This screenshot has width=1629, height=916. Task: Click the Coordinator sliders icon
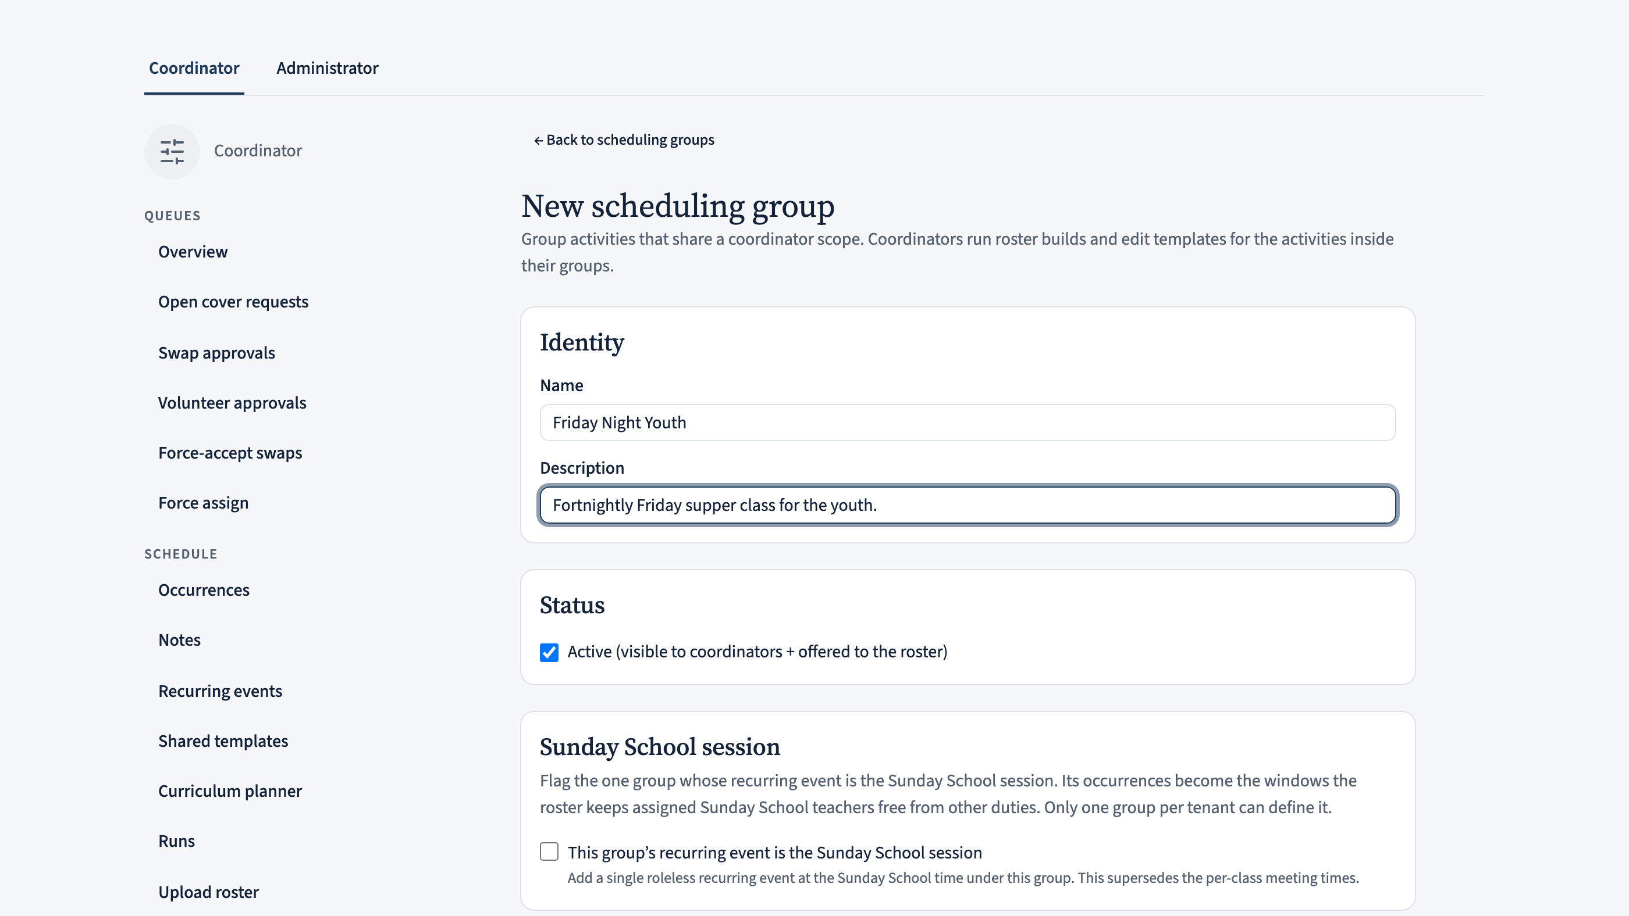point(172,151)
